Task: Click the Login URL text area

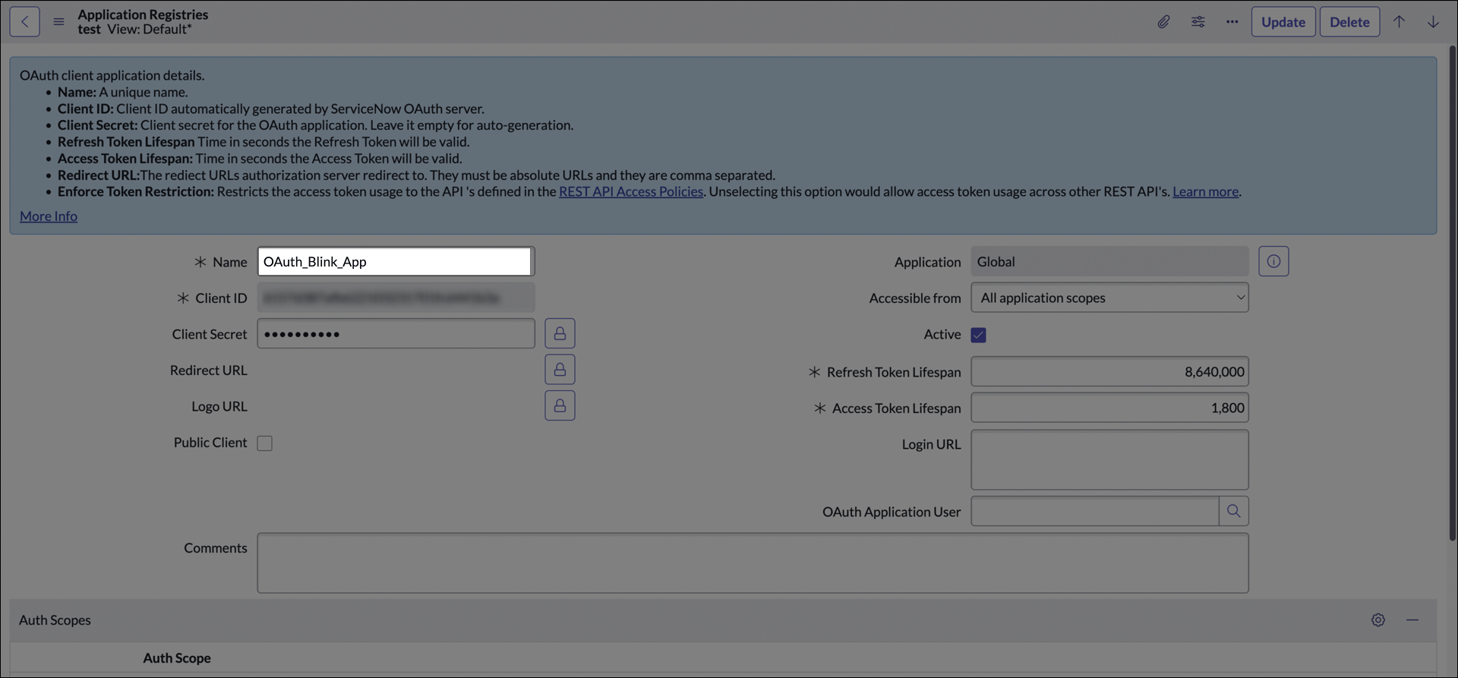Action: 1109,460
